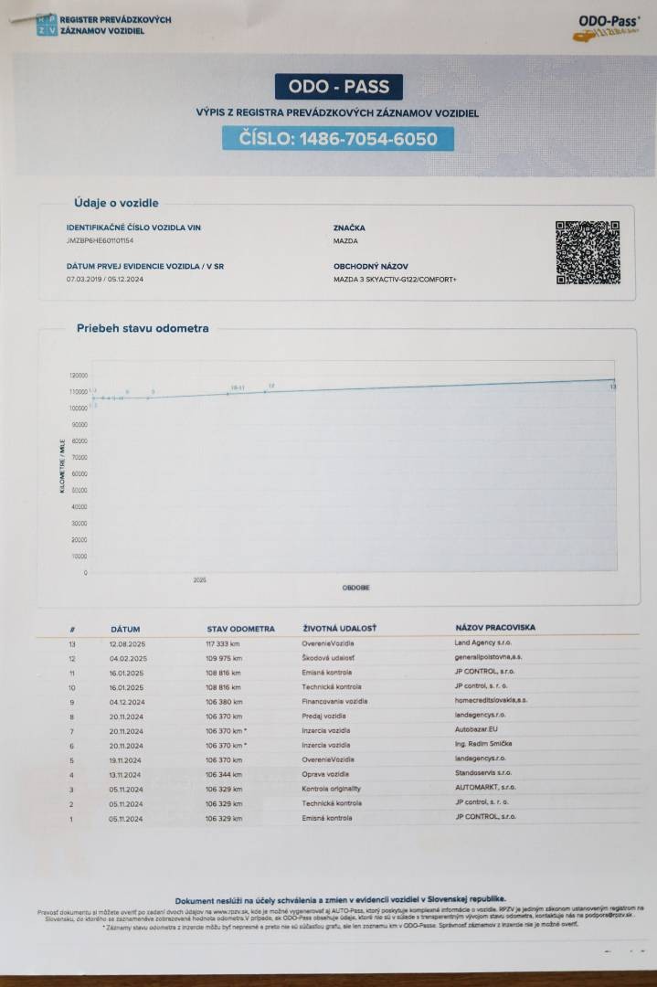Click the date 13.11.2024
The height and width of the screenshot is (987, 657).
coord(124,775)
